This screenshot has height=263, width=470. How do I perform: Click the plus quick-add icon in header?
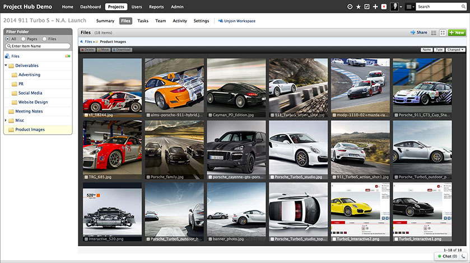tap(375, 7)
